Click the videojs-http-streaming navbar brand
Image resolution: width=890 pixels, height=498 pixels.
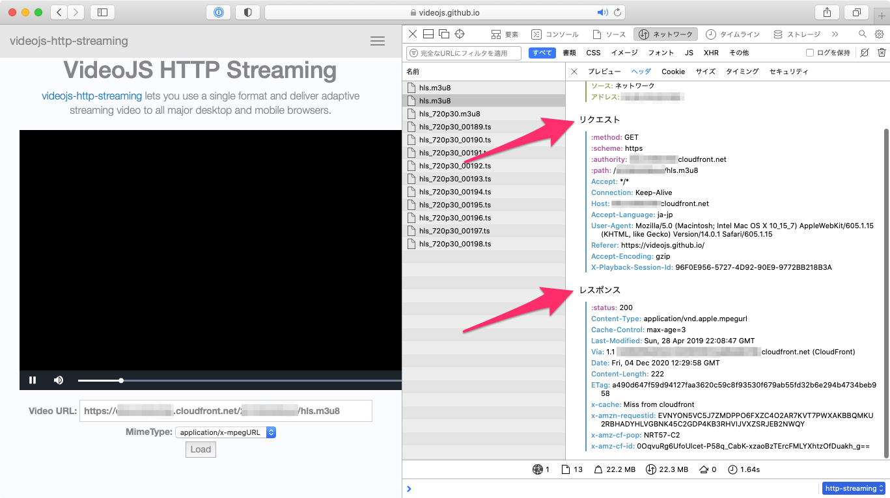click(69, 41)
